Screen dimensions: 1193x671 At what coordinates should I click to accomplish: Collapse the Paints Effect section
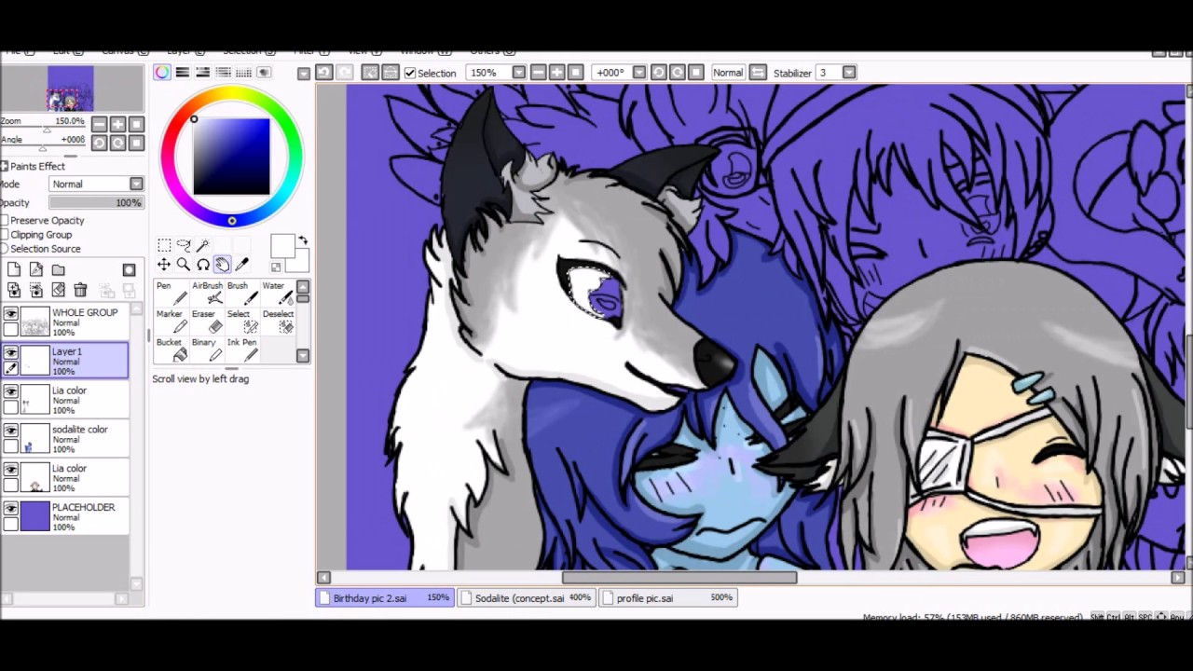point(4,166)
